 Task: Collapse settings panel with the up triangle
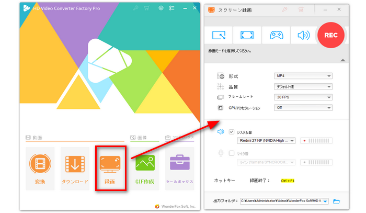(x=342, y=60)
